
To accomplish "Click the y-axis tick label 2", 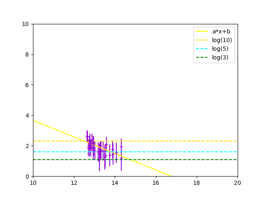I will click(x=28, y=146).
